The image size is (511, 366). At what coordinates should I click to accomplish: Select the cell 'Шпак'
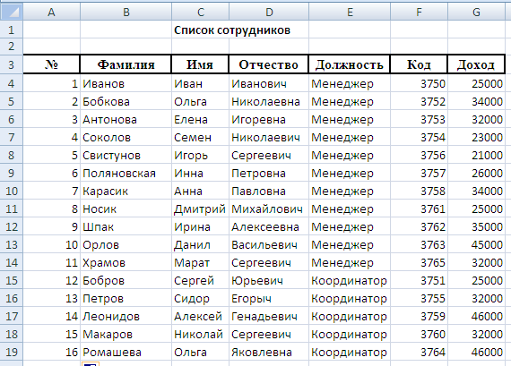[126, 226]
